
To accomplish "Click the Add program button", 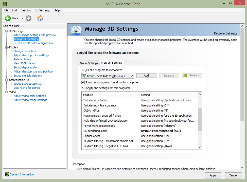I will 146,76.
